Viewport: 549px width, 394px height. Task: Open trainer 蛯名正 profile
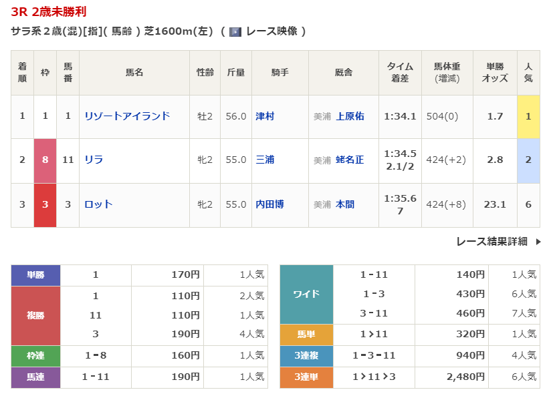click(350, 160)
